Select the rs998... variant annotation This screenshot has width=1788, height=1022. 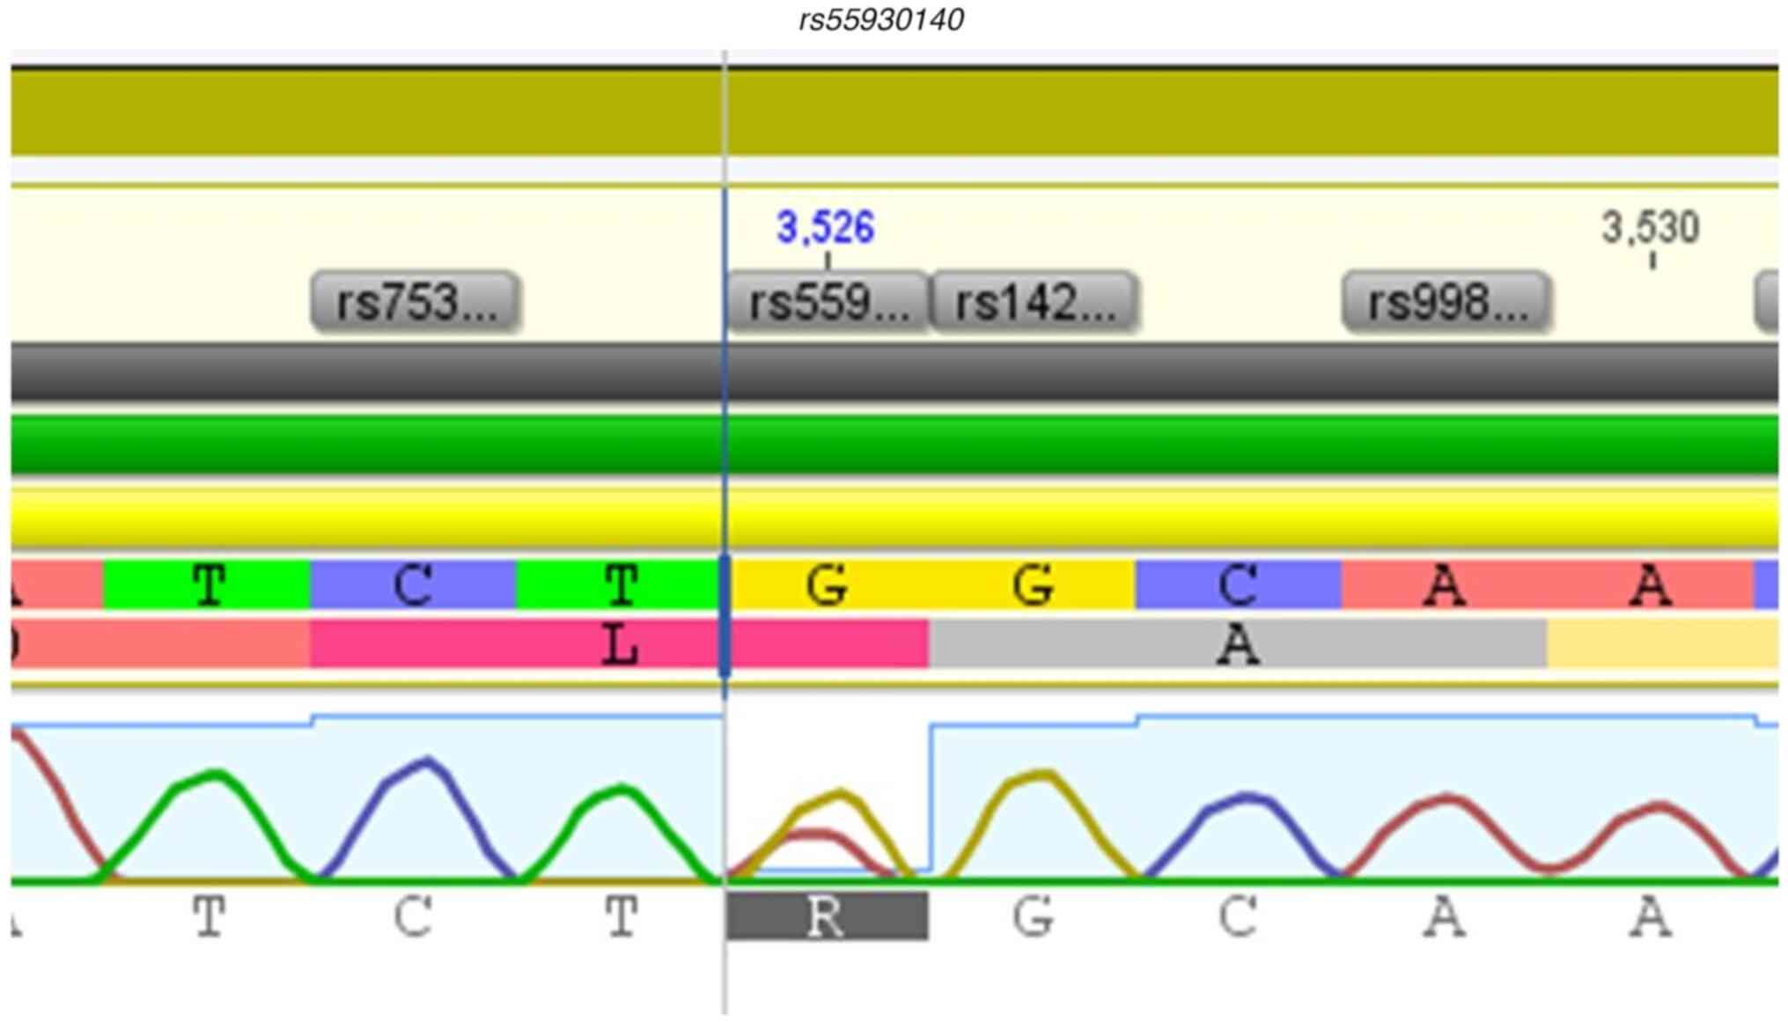[1446, 302]
